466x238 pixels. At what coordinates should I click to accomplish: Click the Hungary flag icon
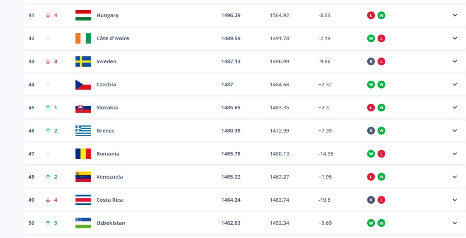coord(83,15)
